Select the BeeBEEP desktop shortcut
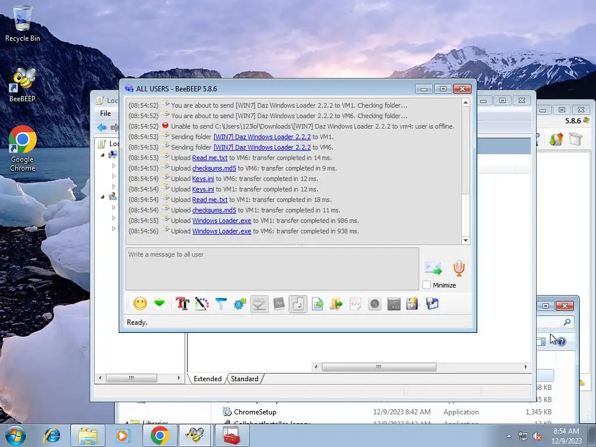The height and width of the screenshot is (447, 596). point(23,85)
